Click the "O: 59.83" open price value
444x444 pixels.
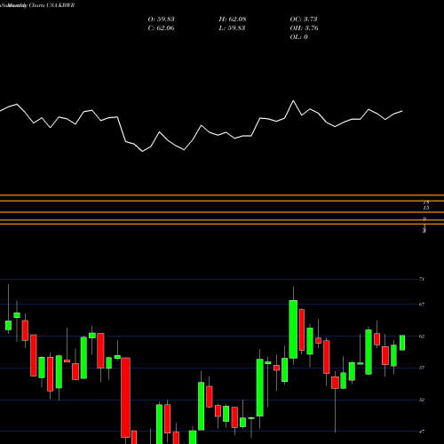161,20
